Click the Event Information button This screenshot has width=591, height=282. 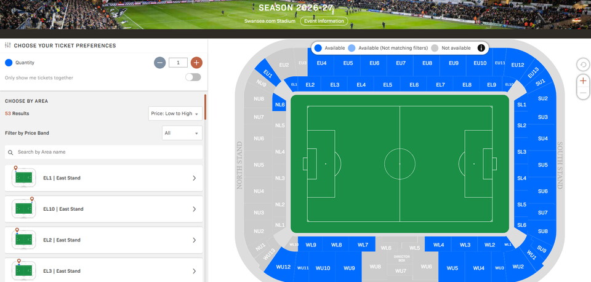[324, 21]
